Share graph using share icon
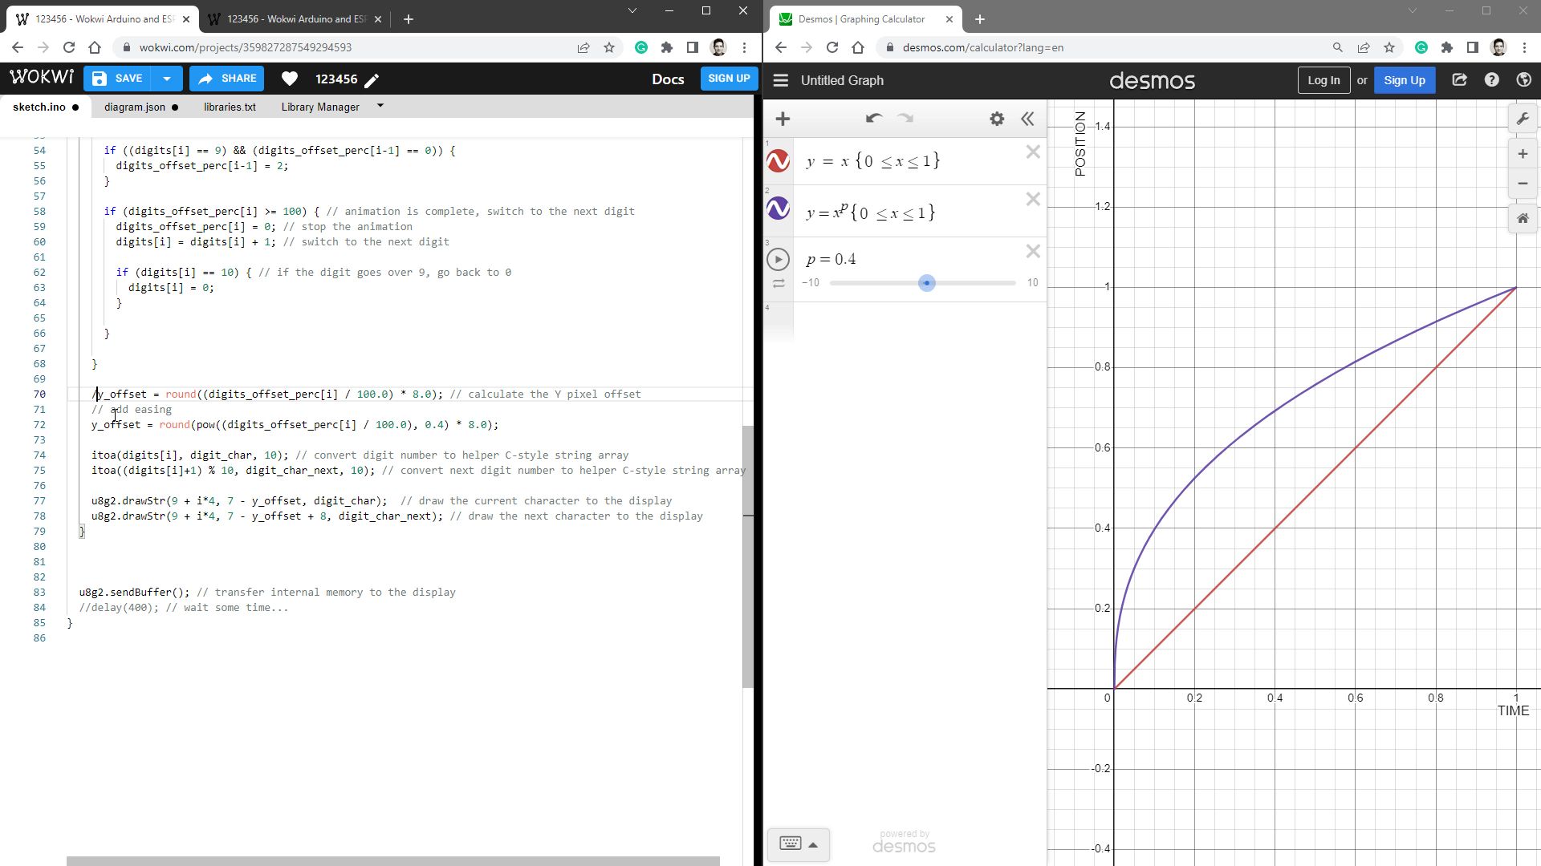 pos(1459,80)
